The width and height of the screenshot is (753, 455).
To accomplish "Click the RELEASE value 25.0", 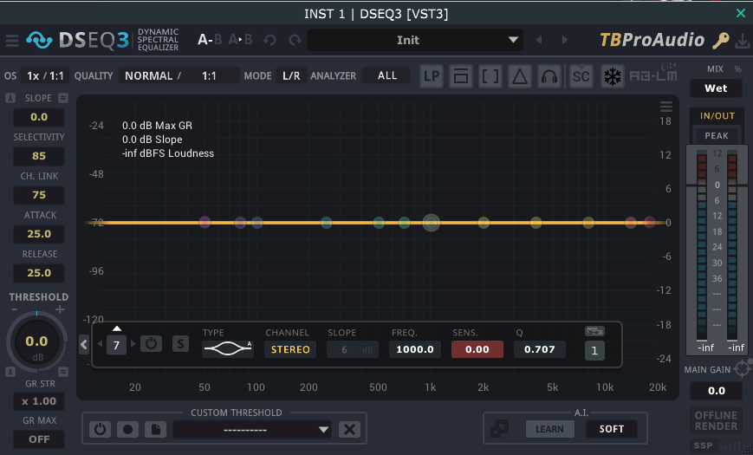I will pyautogui.click(x=39, y=272).
